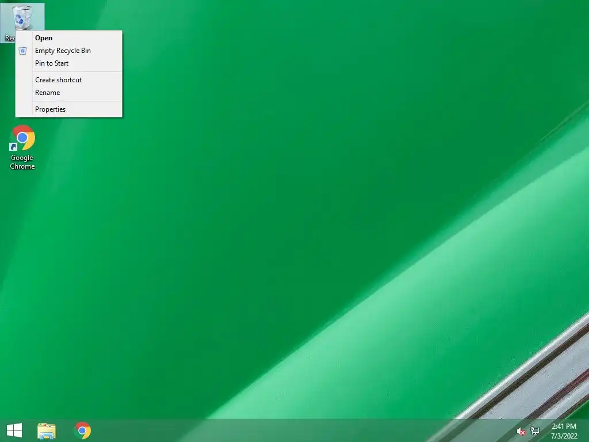Click the small recycle bin icon beside Empty Recycle Bin
This screenshot has width=589, height=442.
coord(23,51)
